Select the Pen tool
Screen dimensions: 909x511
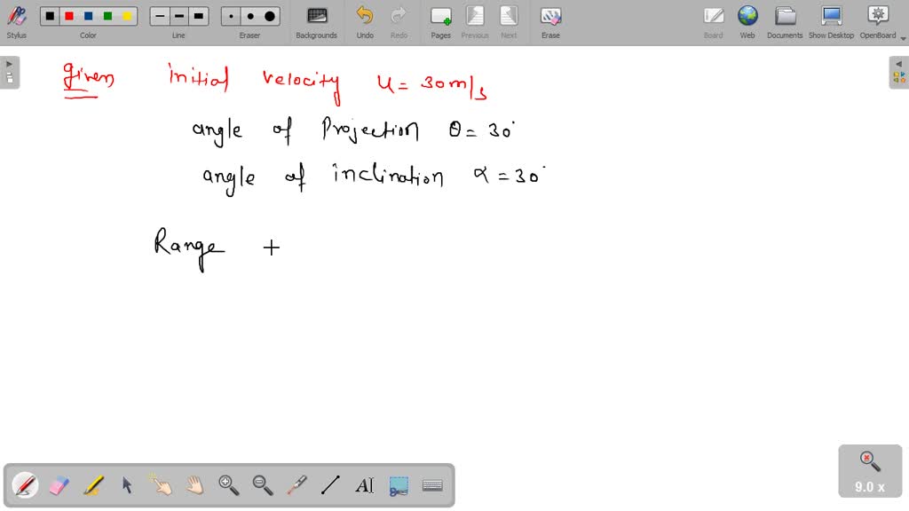click(x=25, y=485)
